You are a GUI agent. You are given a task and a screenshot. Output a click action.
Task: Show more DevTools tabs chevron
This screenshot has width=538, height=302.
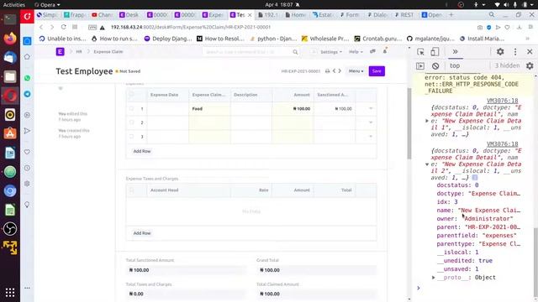(x=455, y=52)
